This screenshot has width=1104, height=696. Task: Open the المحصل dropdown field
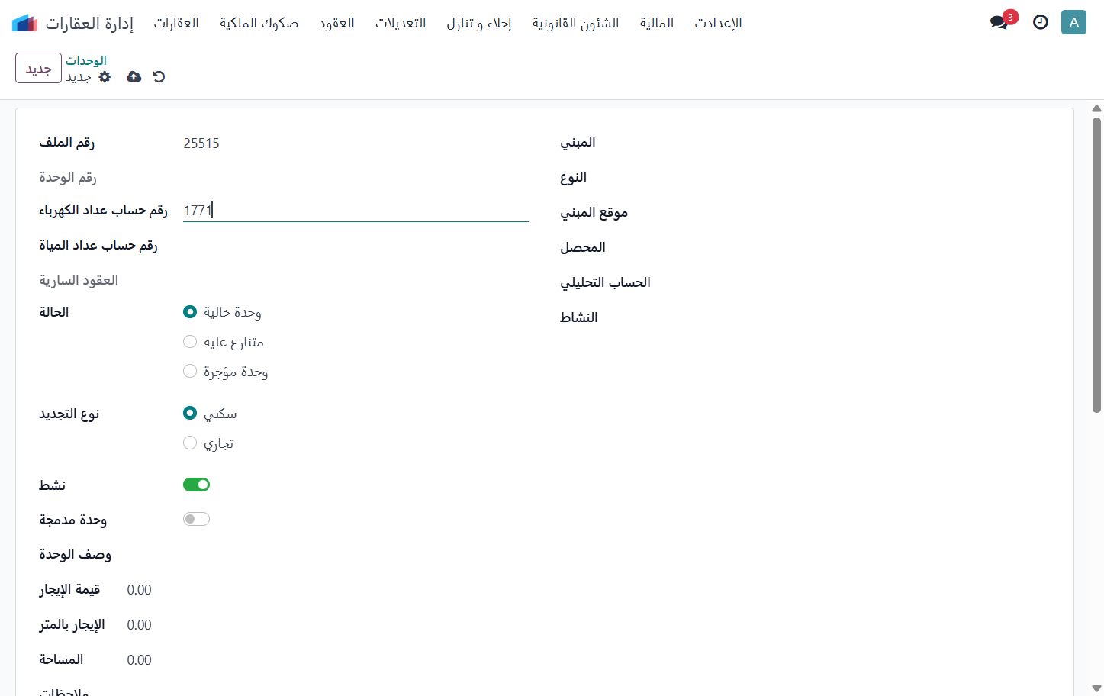pos(877,248)
